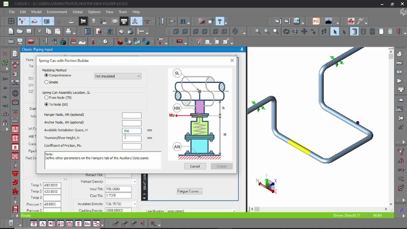This screenshot has width=407, height=229.
Task: Open the Global menu
Action: click(78, 12)
